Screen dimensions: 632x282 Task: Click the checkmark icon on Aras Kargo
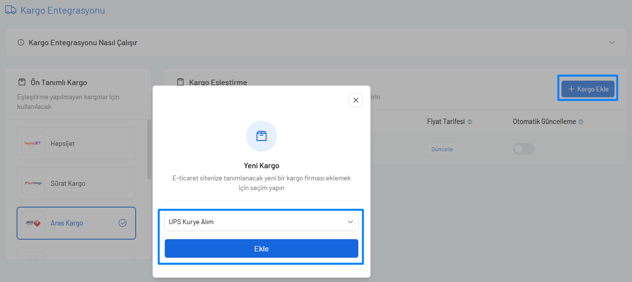pos(123,223)
